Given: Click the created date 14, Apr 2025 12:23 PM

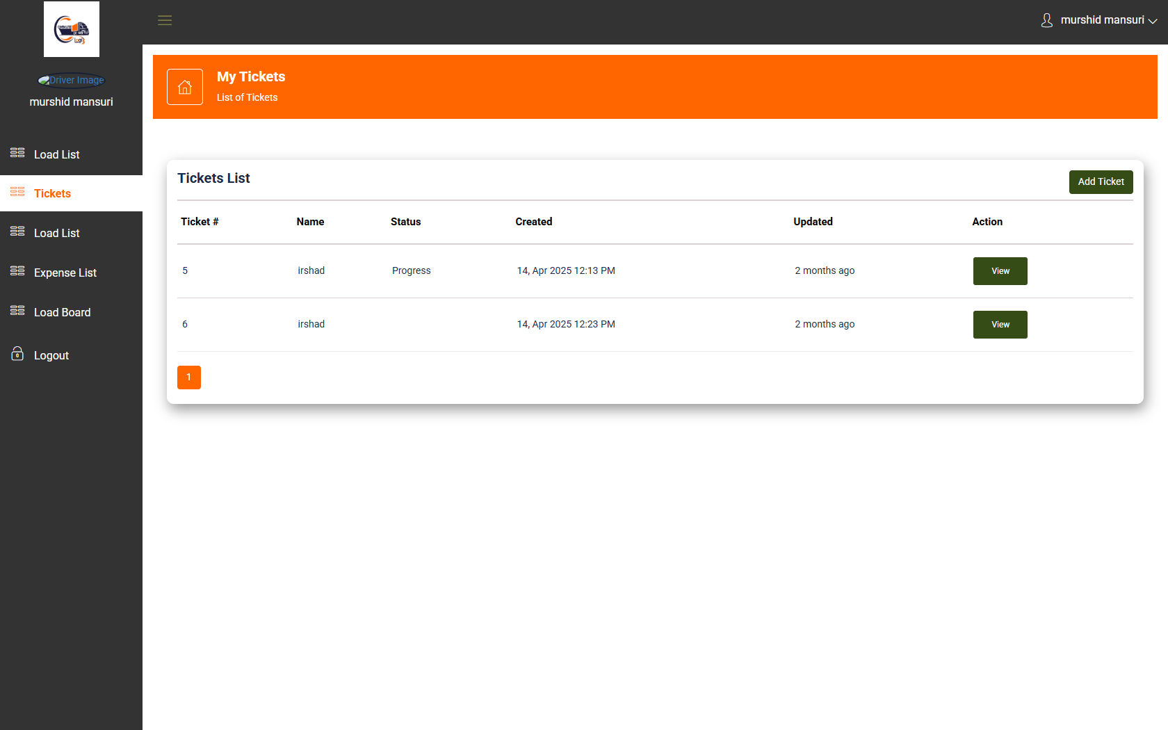Looking at the screenshot, I should (x=566, y=324).
